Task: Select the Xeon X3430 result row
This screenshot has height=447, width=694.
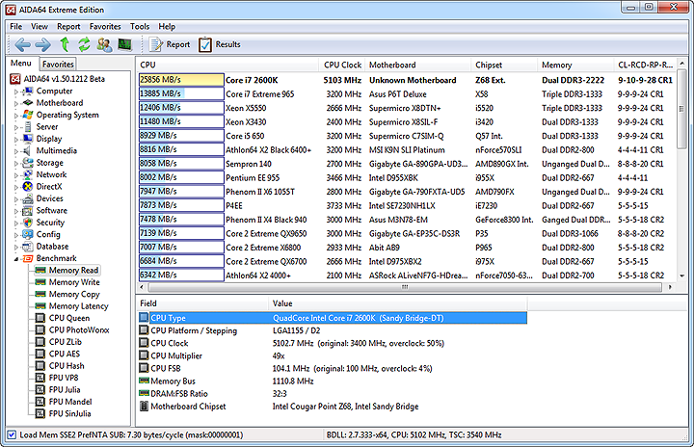Action: [x=405, y=121]
